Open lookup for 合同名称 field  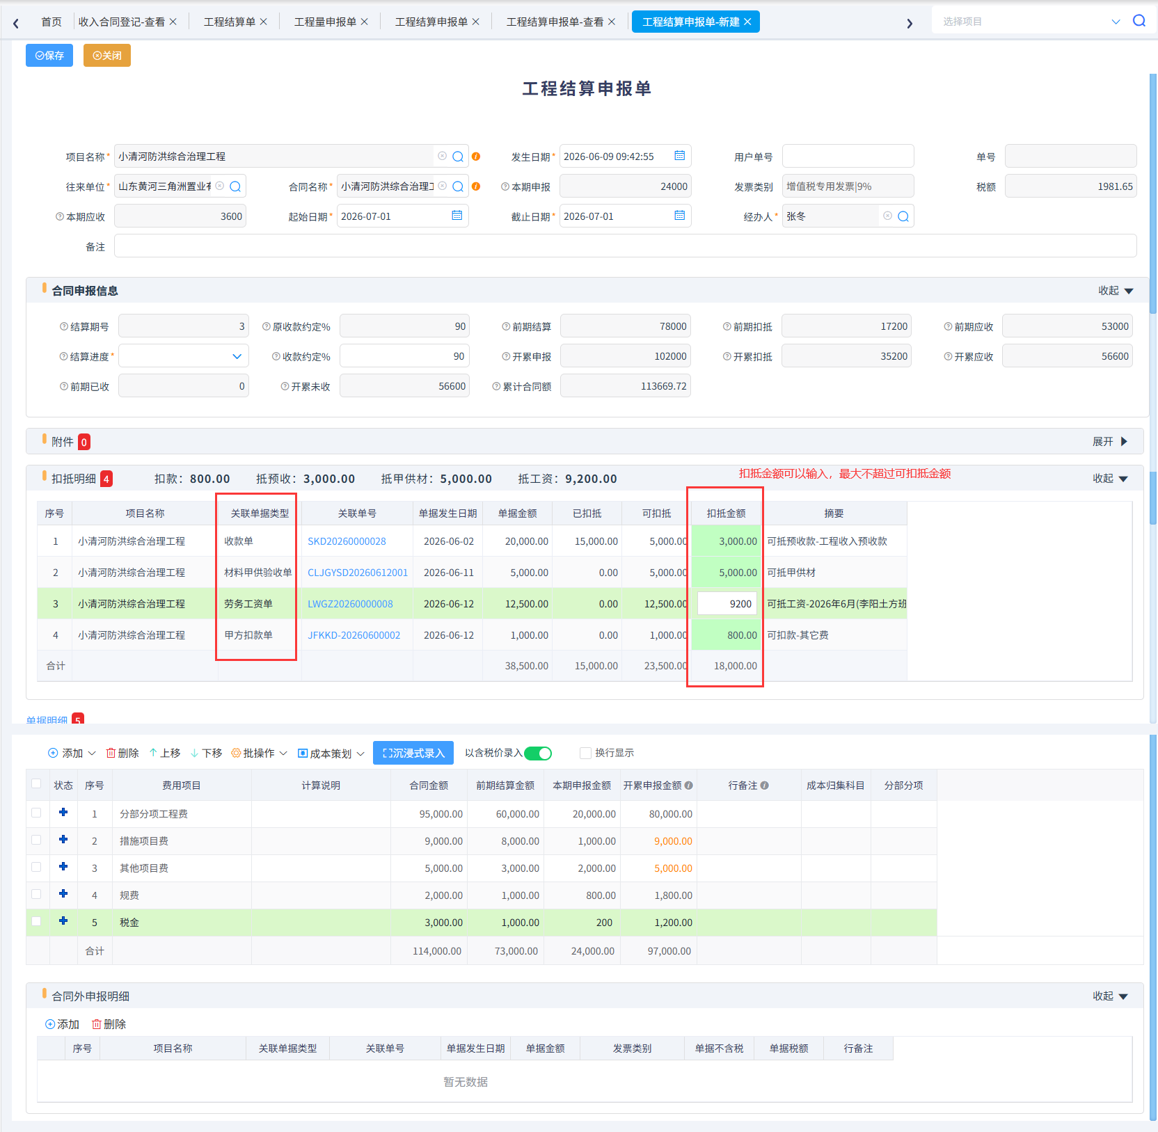pos(458,186)
